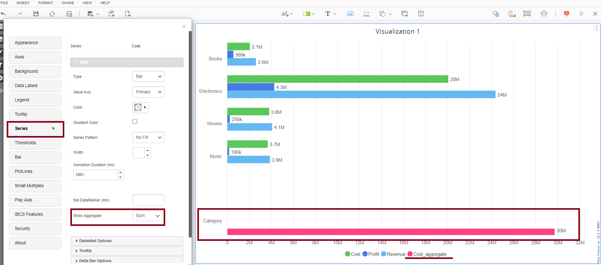This screenshot has width=601, height=265.
Task: Open the shapes insert icon
Action: (x=383, y=14)
